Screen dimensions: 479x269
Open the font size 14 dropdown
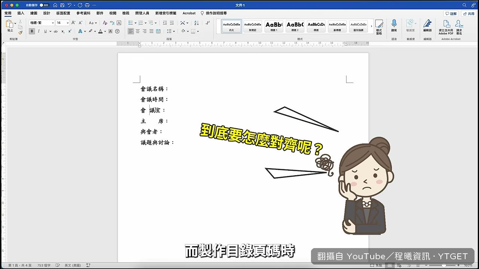point(67,23)
